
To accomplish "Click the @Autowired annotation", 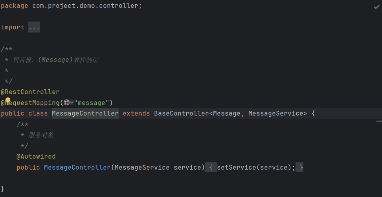I will 36,156.
